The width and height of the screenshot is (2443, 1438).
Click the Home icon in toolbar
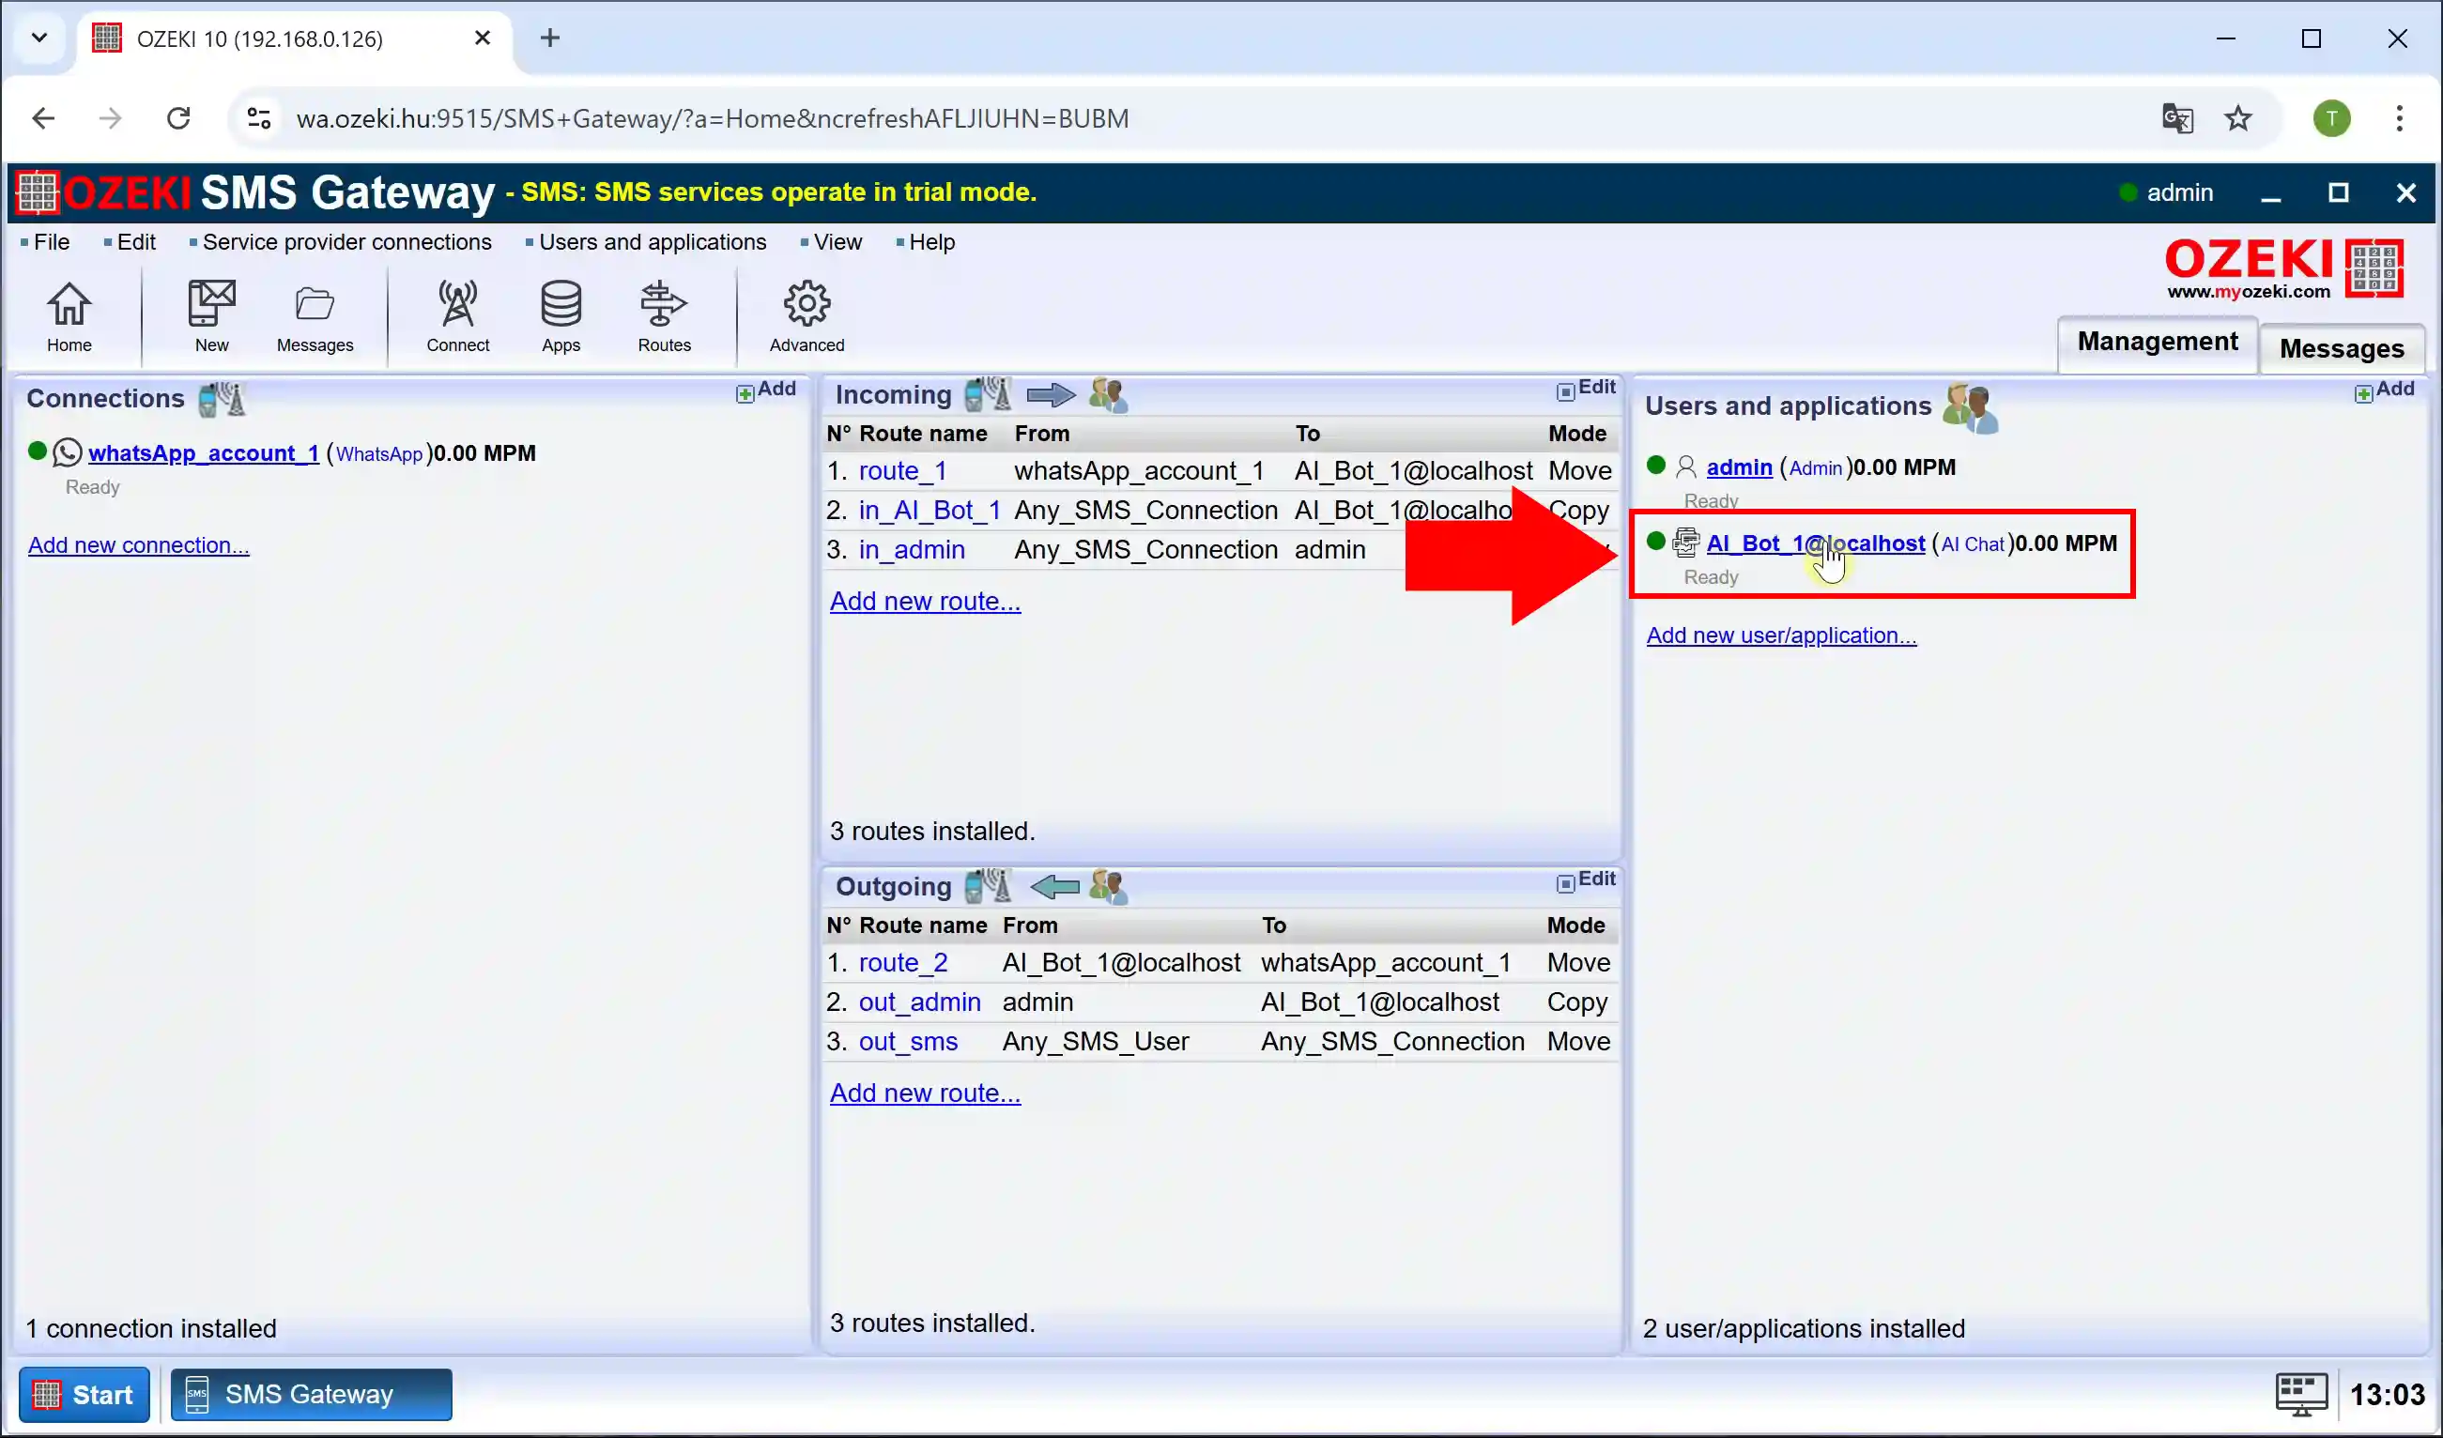69,318
